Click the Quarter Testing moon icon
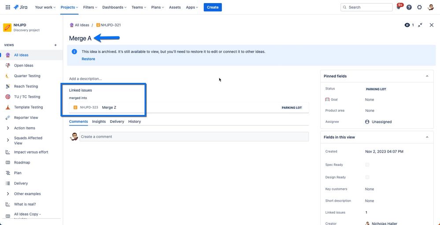 tap(8, 76)
